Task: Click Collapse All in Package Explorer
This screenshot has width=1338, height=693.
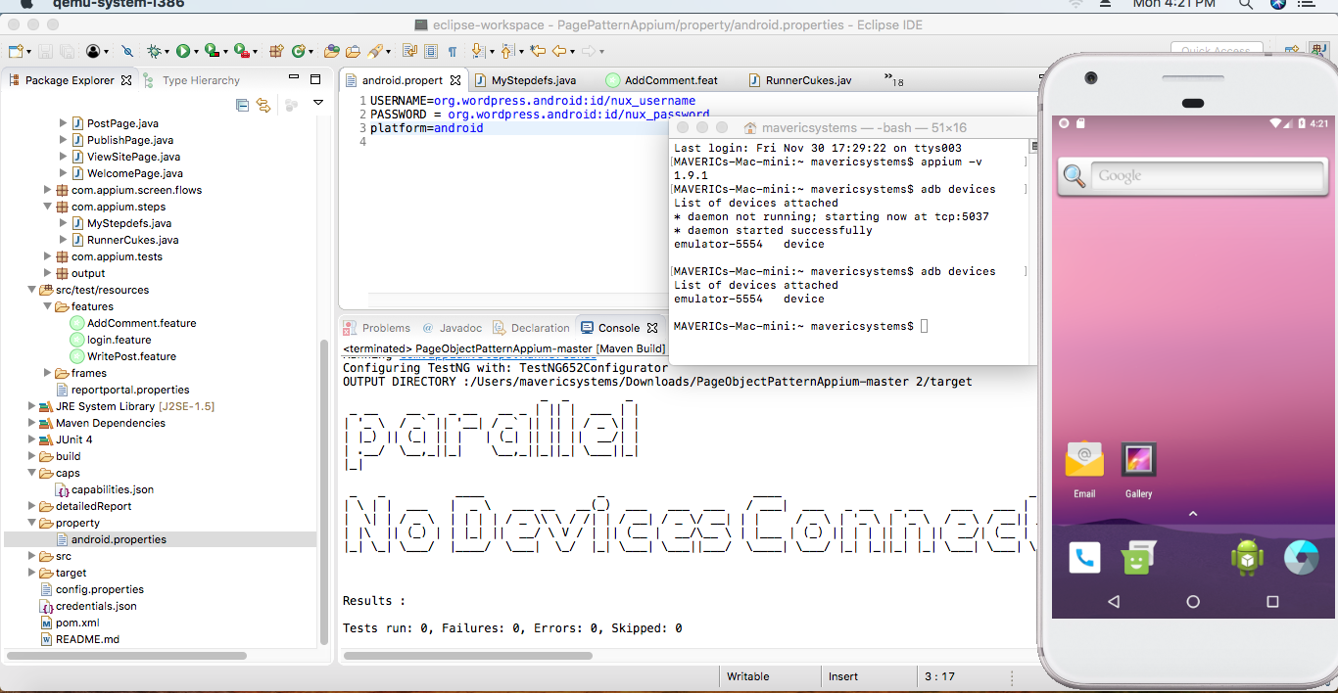Action: pos(242,105)
